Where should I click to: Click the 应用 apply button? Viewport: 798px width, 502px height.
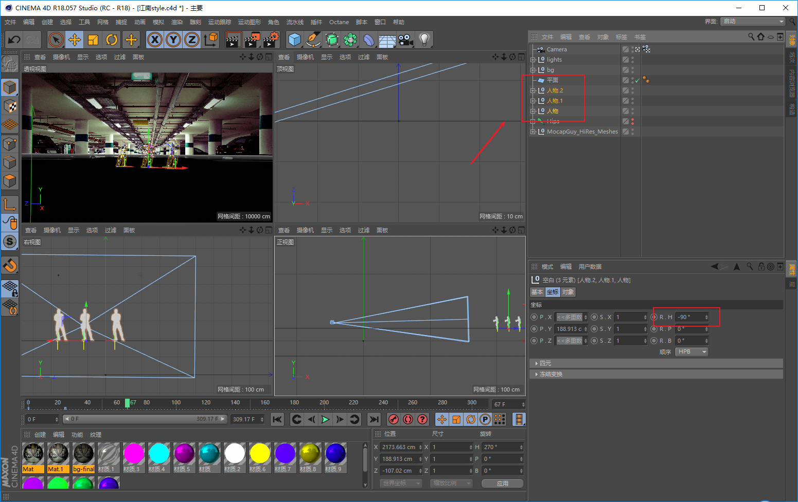(503, 484)
